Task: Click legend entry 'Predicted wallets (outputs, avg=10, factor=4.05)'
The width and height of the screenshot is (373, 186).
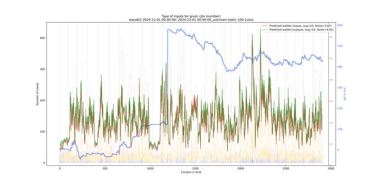Action: pyautogui.click(x=301, y=29)
